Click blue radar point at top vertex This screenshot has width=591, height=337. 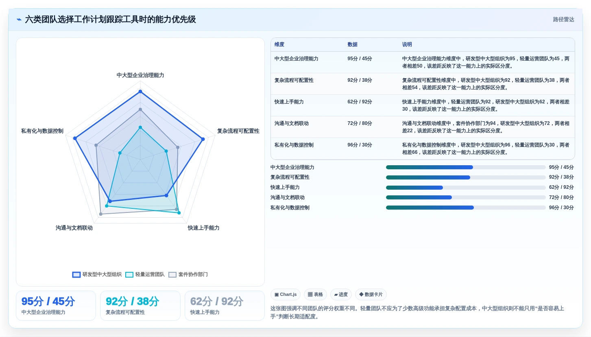[140, 92]
